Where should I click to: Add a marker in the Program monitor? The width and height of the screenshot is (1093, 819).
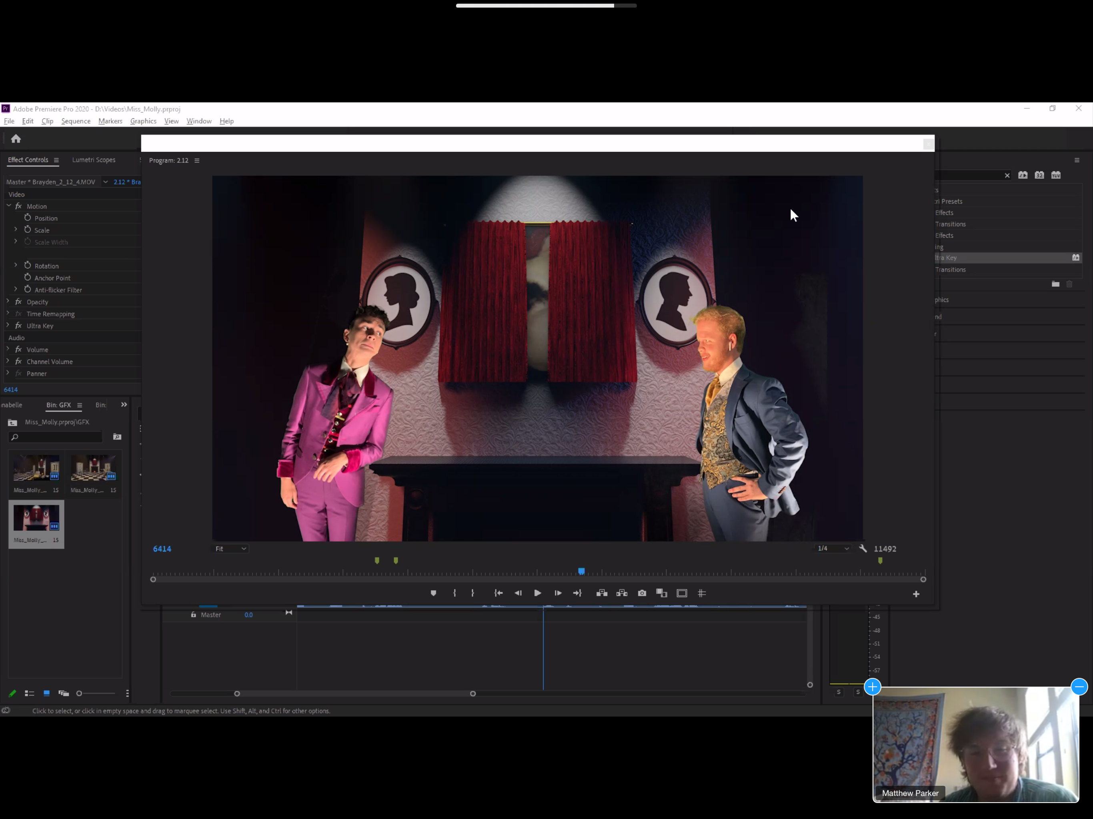click(x=433, y=593)
